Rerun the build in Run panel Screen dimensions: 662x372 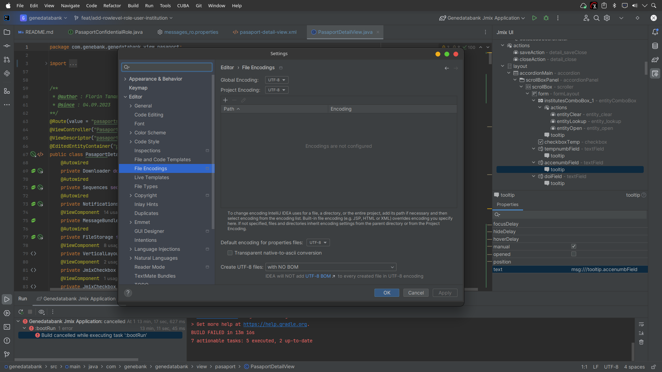point(21,312)
